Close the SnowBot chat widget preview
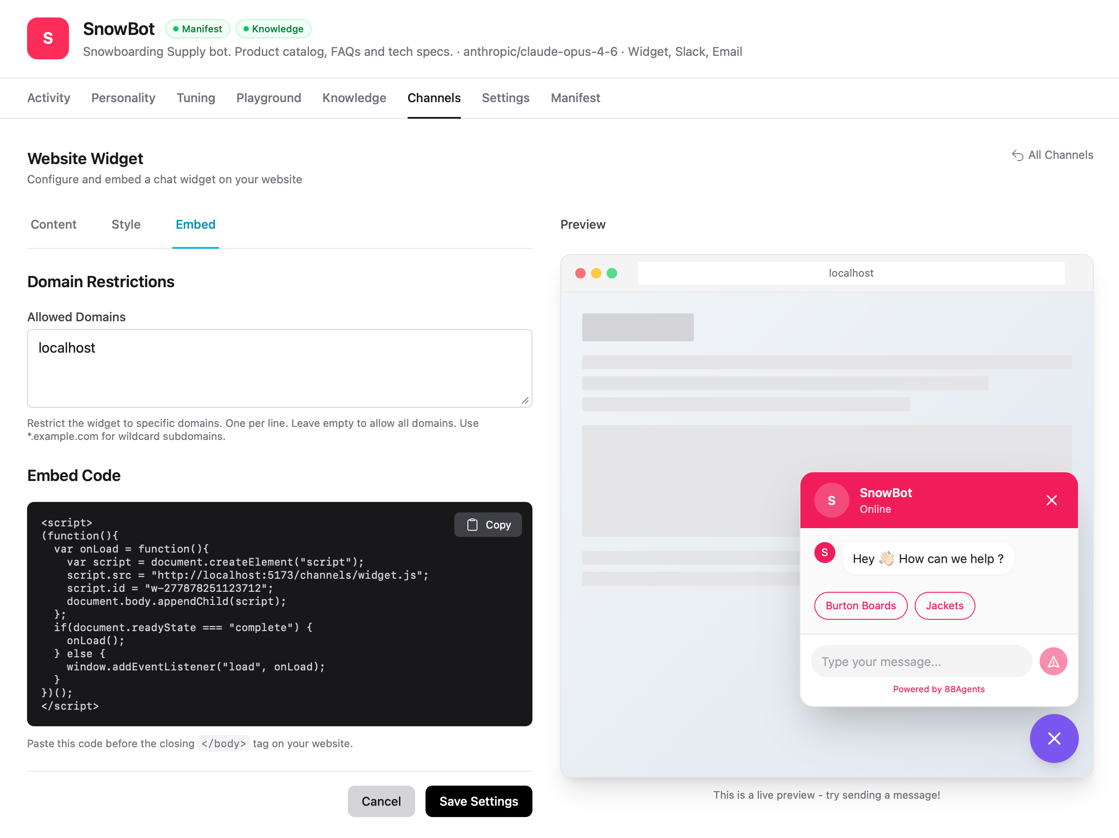The height and width of the screenshot is (838, 1119). tap(1052, 500)
